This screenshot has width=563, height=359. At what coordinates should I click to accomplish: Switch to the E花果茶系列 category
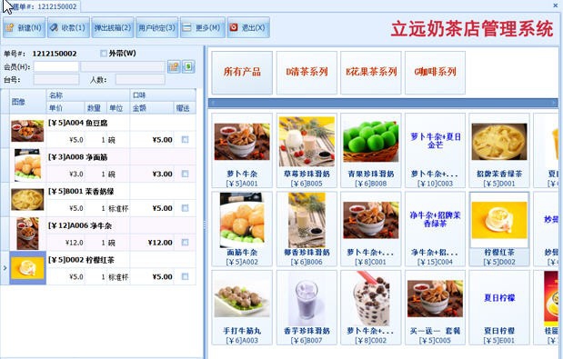(371, 73)
